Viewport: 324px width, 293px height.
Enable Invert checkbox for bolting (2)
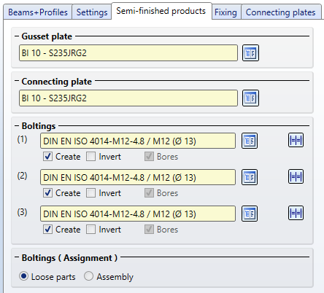(90, 193)
